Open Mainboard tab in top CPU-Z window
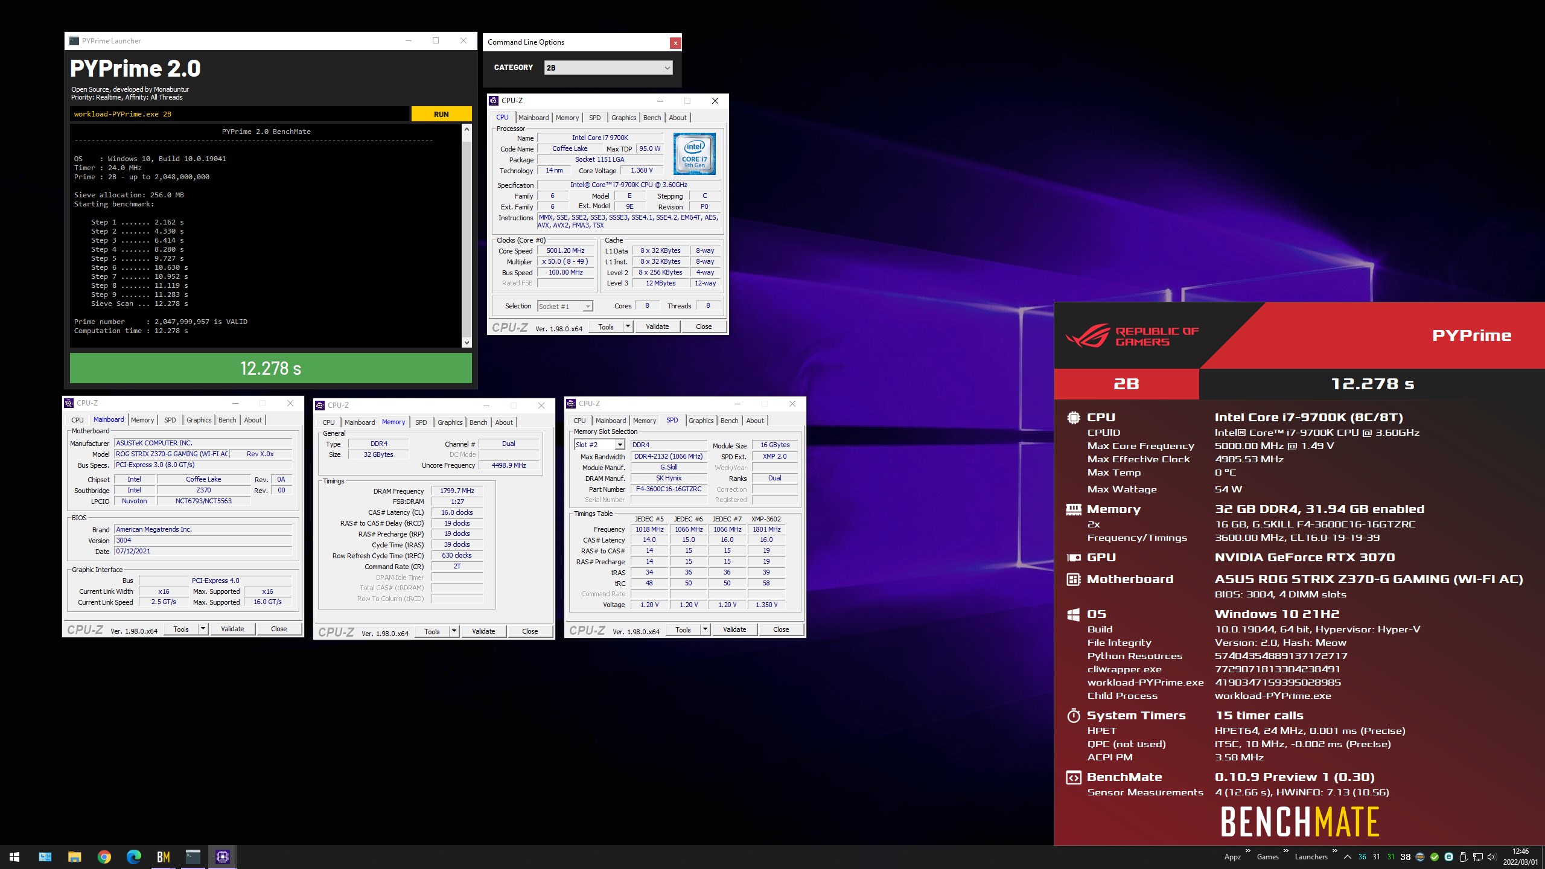Screen dimensions: 1545x869 (x=534, y=118)
